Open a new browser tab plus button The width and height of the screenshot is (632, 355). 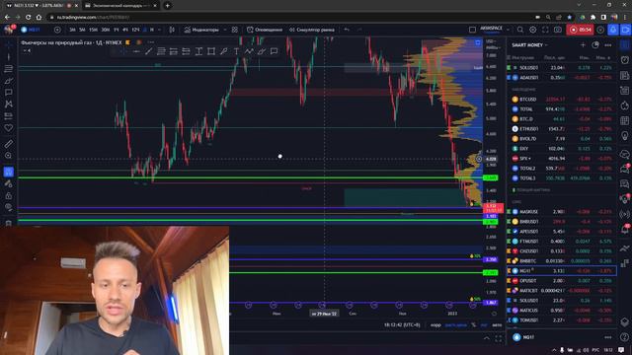(x=167, y=6)
